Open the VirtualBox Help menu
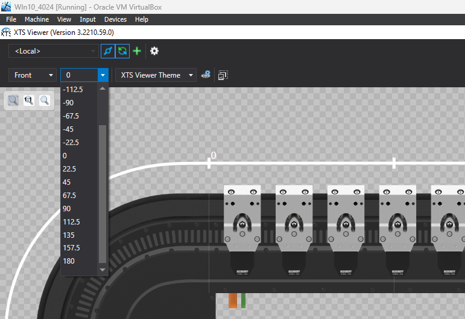The image size is (465, 319). 142,19
